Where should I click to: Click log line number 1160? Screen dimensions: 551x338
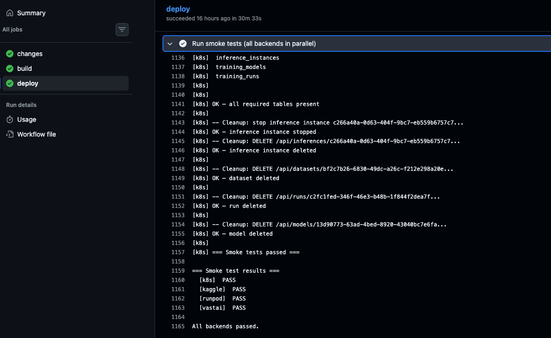click(x=178, y=280)
